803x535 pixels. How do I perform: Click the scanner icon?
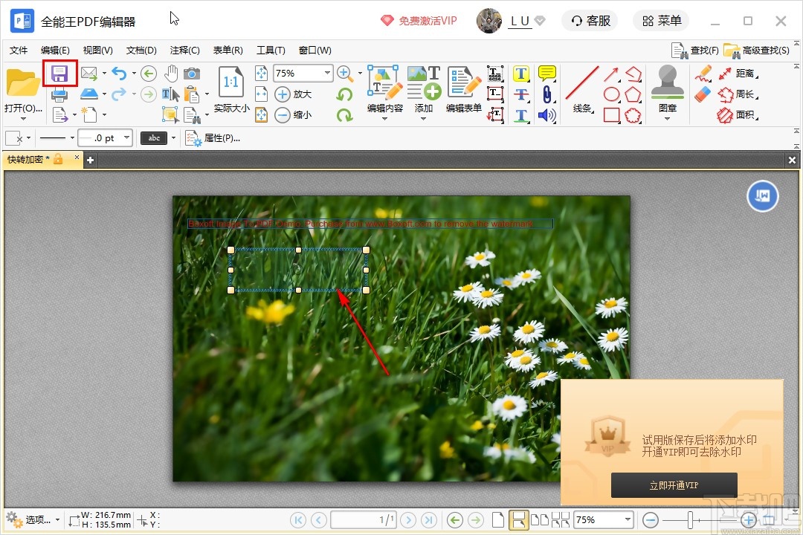[x=89, y=94]
